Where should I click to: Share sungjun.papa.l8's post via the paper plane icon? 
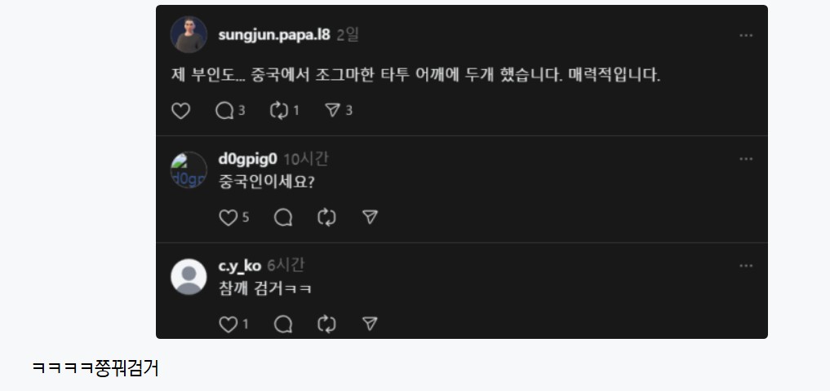(338, 110)
